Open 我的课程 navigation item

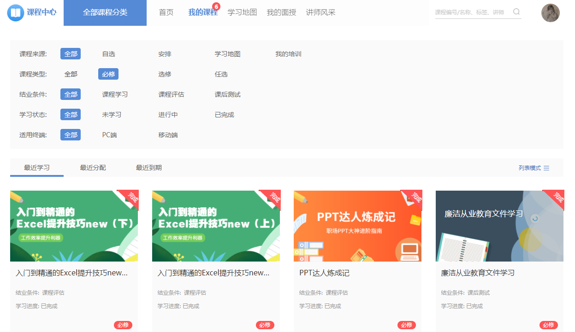tap(203, 12)
